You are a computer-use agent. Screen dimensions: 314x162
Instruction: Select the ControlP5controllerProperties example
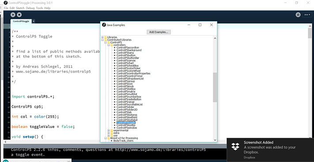click(133, 73)
